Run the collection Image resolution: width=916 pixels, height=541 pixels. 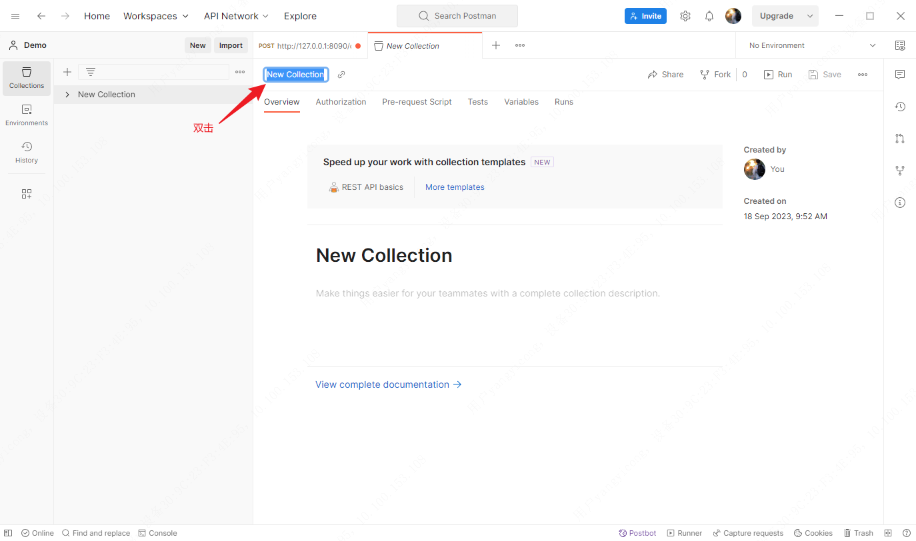tap(778, 75)
